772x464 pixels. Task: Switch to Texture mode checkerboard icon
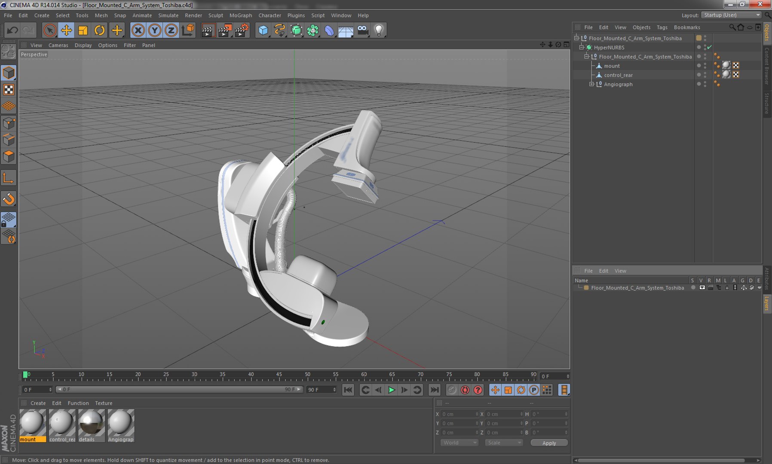9,89
